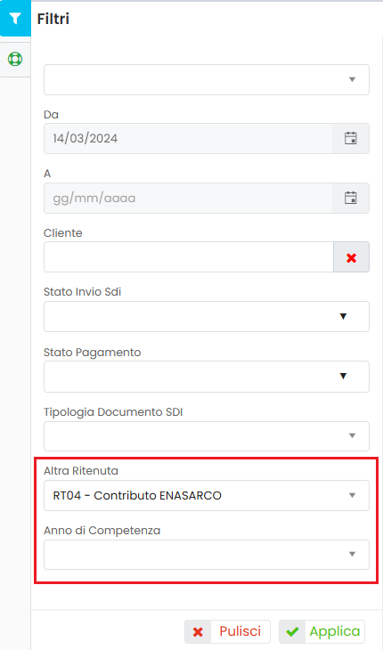This screenshot has height=650, width=383.
Task: Open the calendar picker for Da date
Action: [x=351, y=138]
